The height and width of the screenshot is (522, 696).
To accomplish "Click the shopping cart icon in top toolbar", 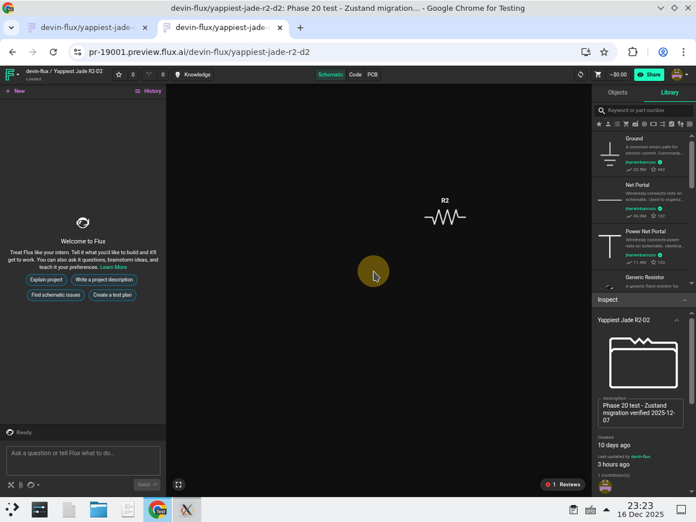I will click(x=598, y=75).
